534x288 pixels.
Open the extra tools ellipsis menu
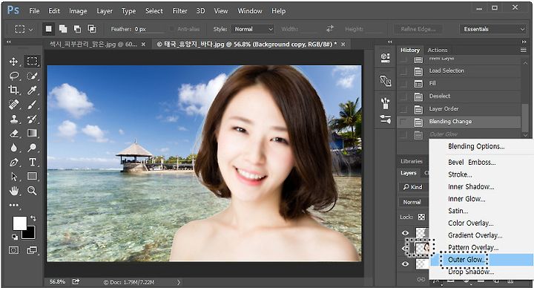coord(14,205)
